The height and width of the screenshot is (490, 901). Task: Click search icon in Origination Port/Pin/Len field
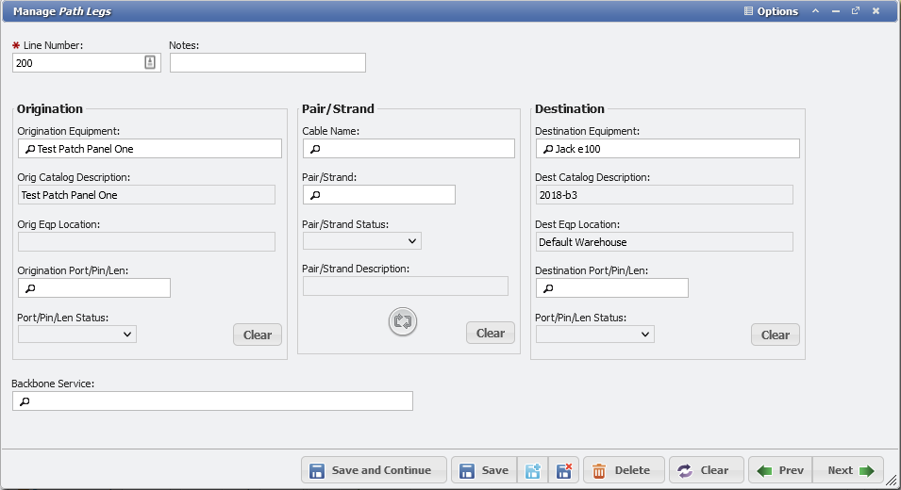[30, 288]
